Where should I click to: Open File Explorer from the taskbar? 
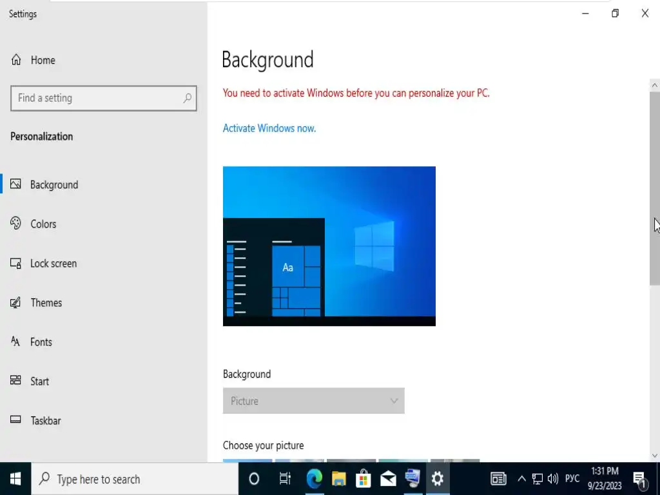[x=339, y=479]
